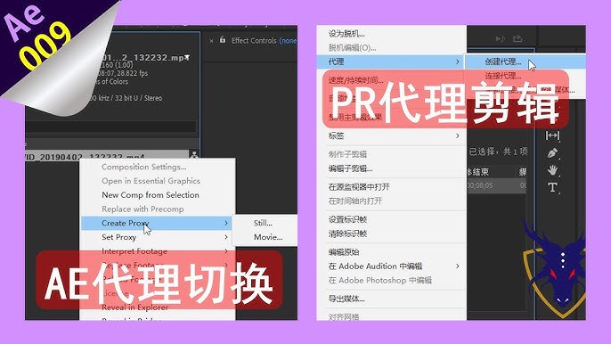Viewport: 611px width, 344px height.
Task: Click the flowchart icon beside VID_20190402 row
Action: pyautogui.click(x=193, y=155)
